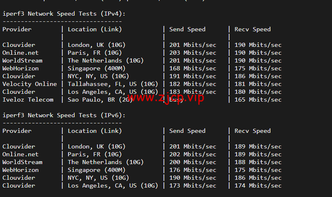332x197 pixels.
Task: Select 'Location (Link)' header in the IPv4 table
Action: 95,29
